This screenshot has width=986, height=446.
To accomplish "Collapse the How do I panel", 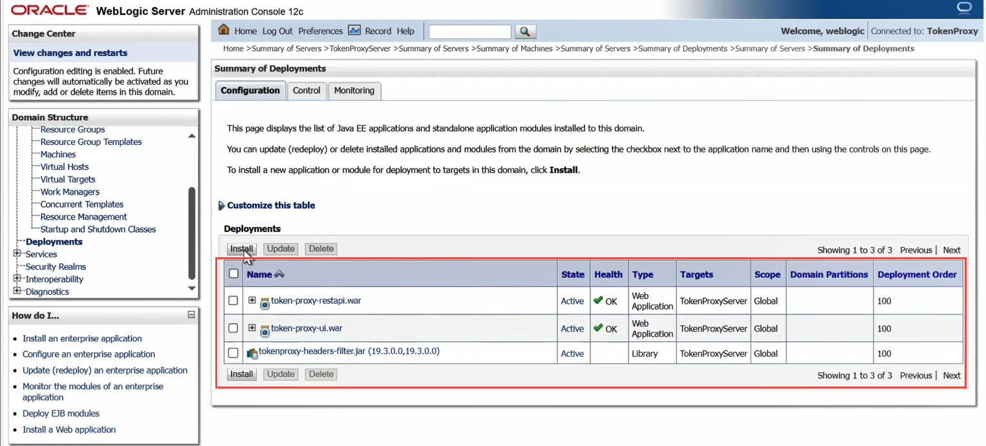I will pos(191,315).
